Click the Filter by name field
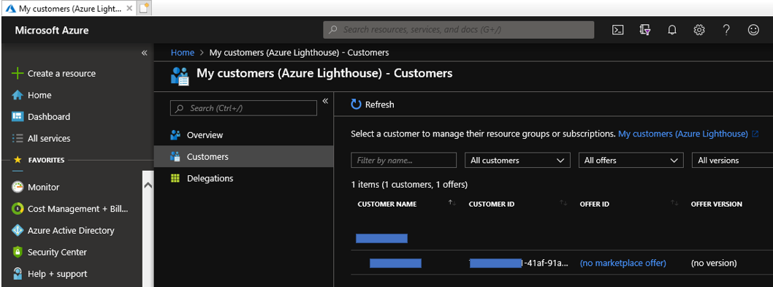The image size is (773, 287). (404, 160)
